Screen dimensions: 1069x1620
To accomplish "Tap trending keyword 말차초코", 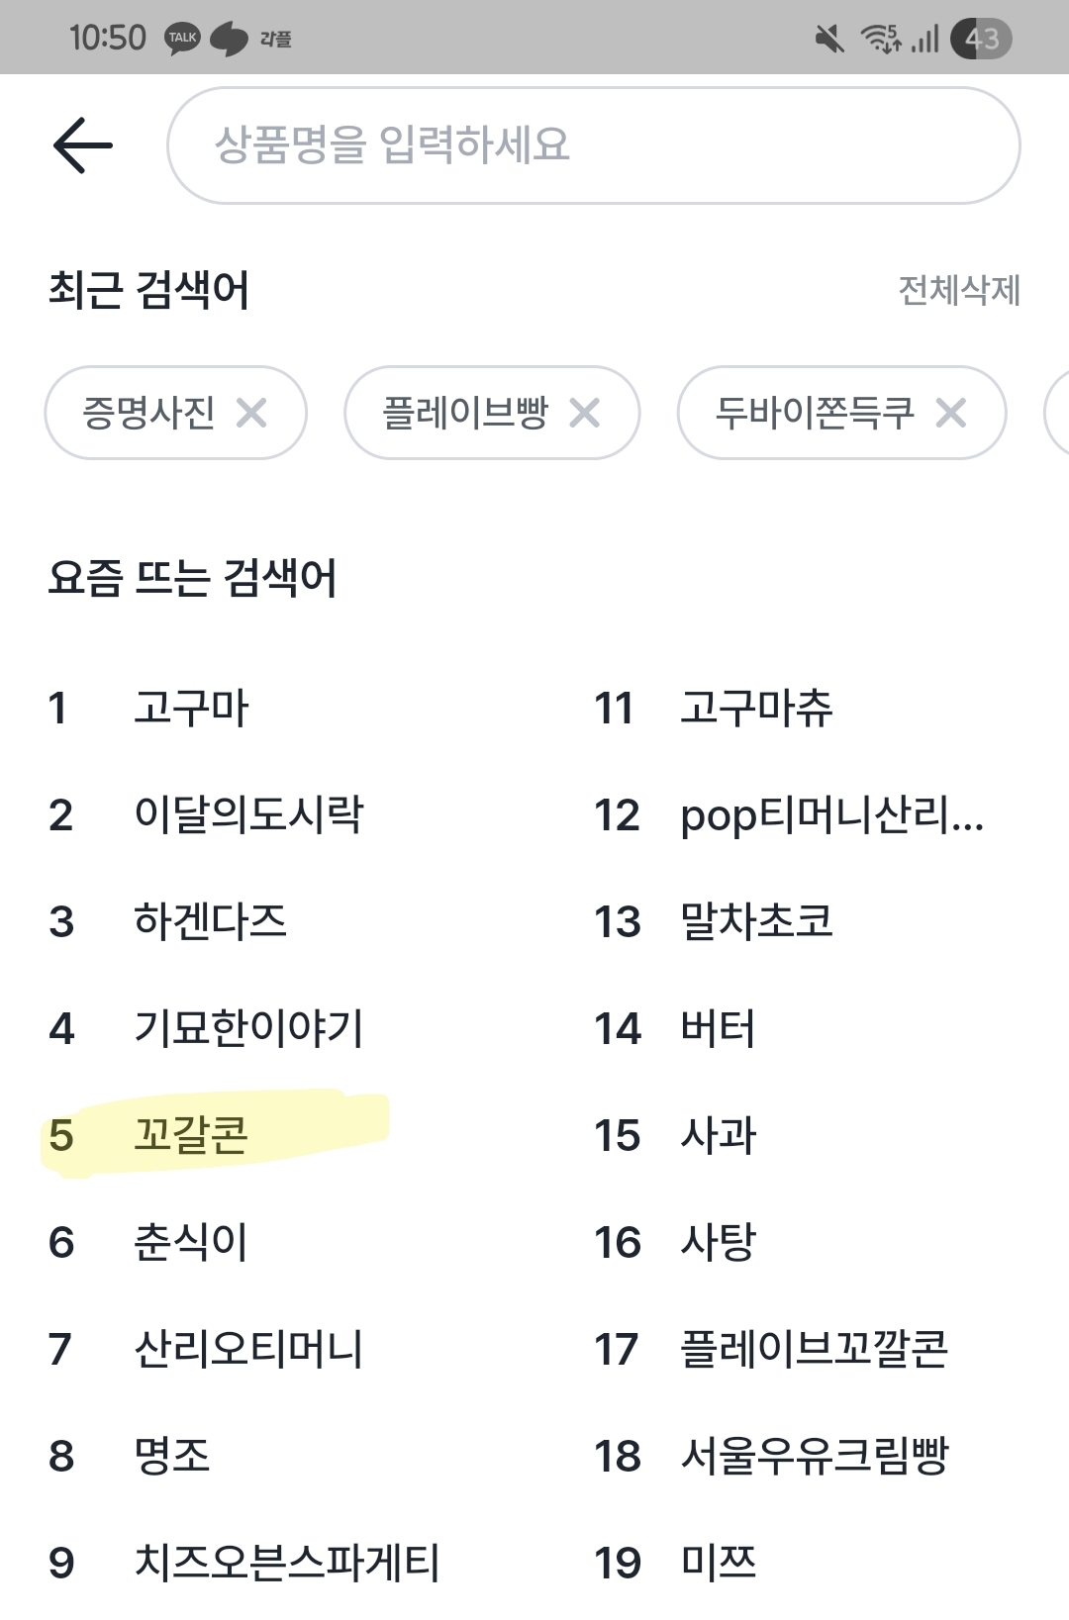I will [756, 922].
